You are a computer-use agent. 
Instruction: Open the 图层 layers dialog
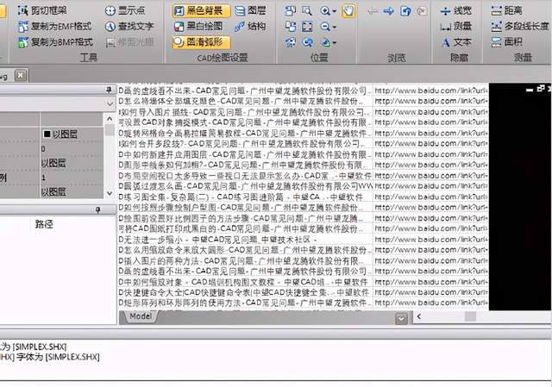pos(250,11)
